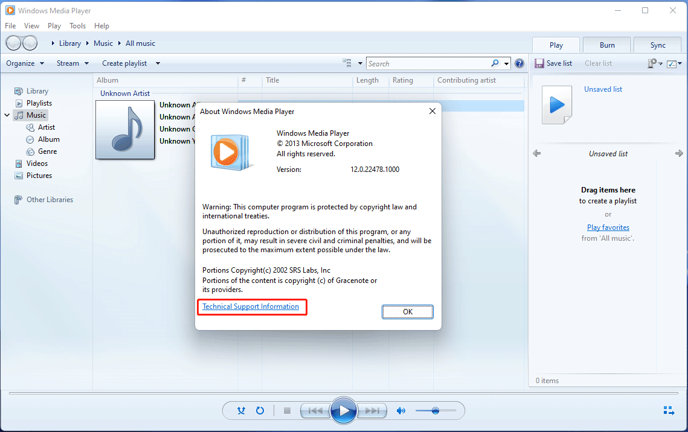Open the View menu
The height and width of the screenshot is (432, 688).
point(31,26)
